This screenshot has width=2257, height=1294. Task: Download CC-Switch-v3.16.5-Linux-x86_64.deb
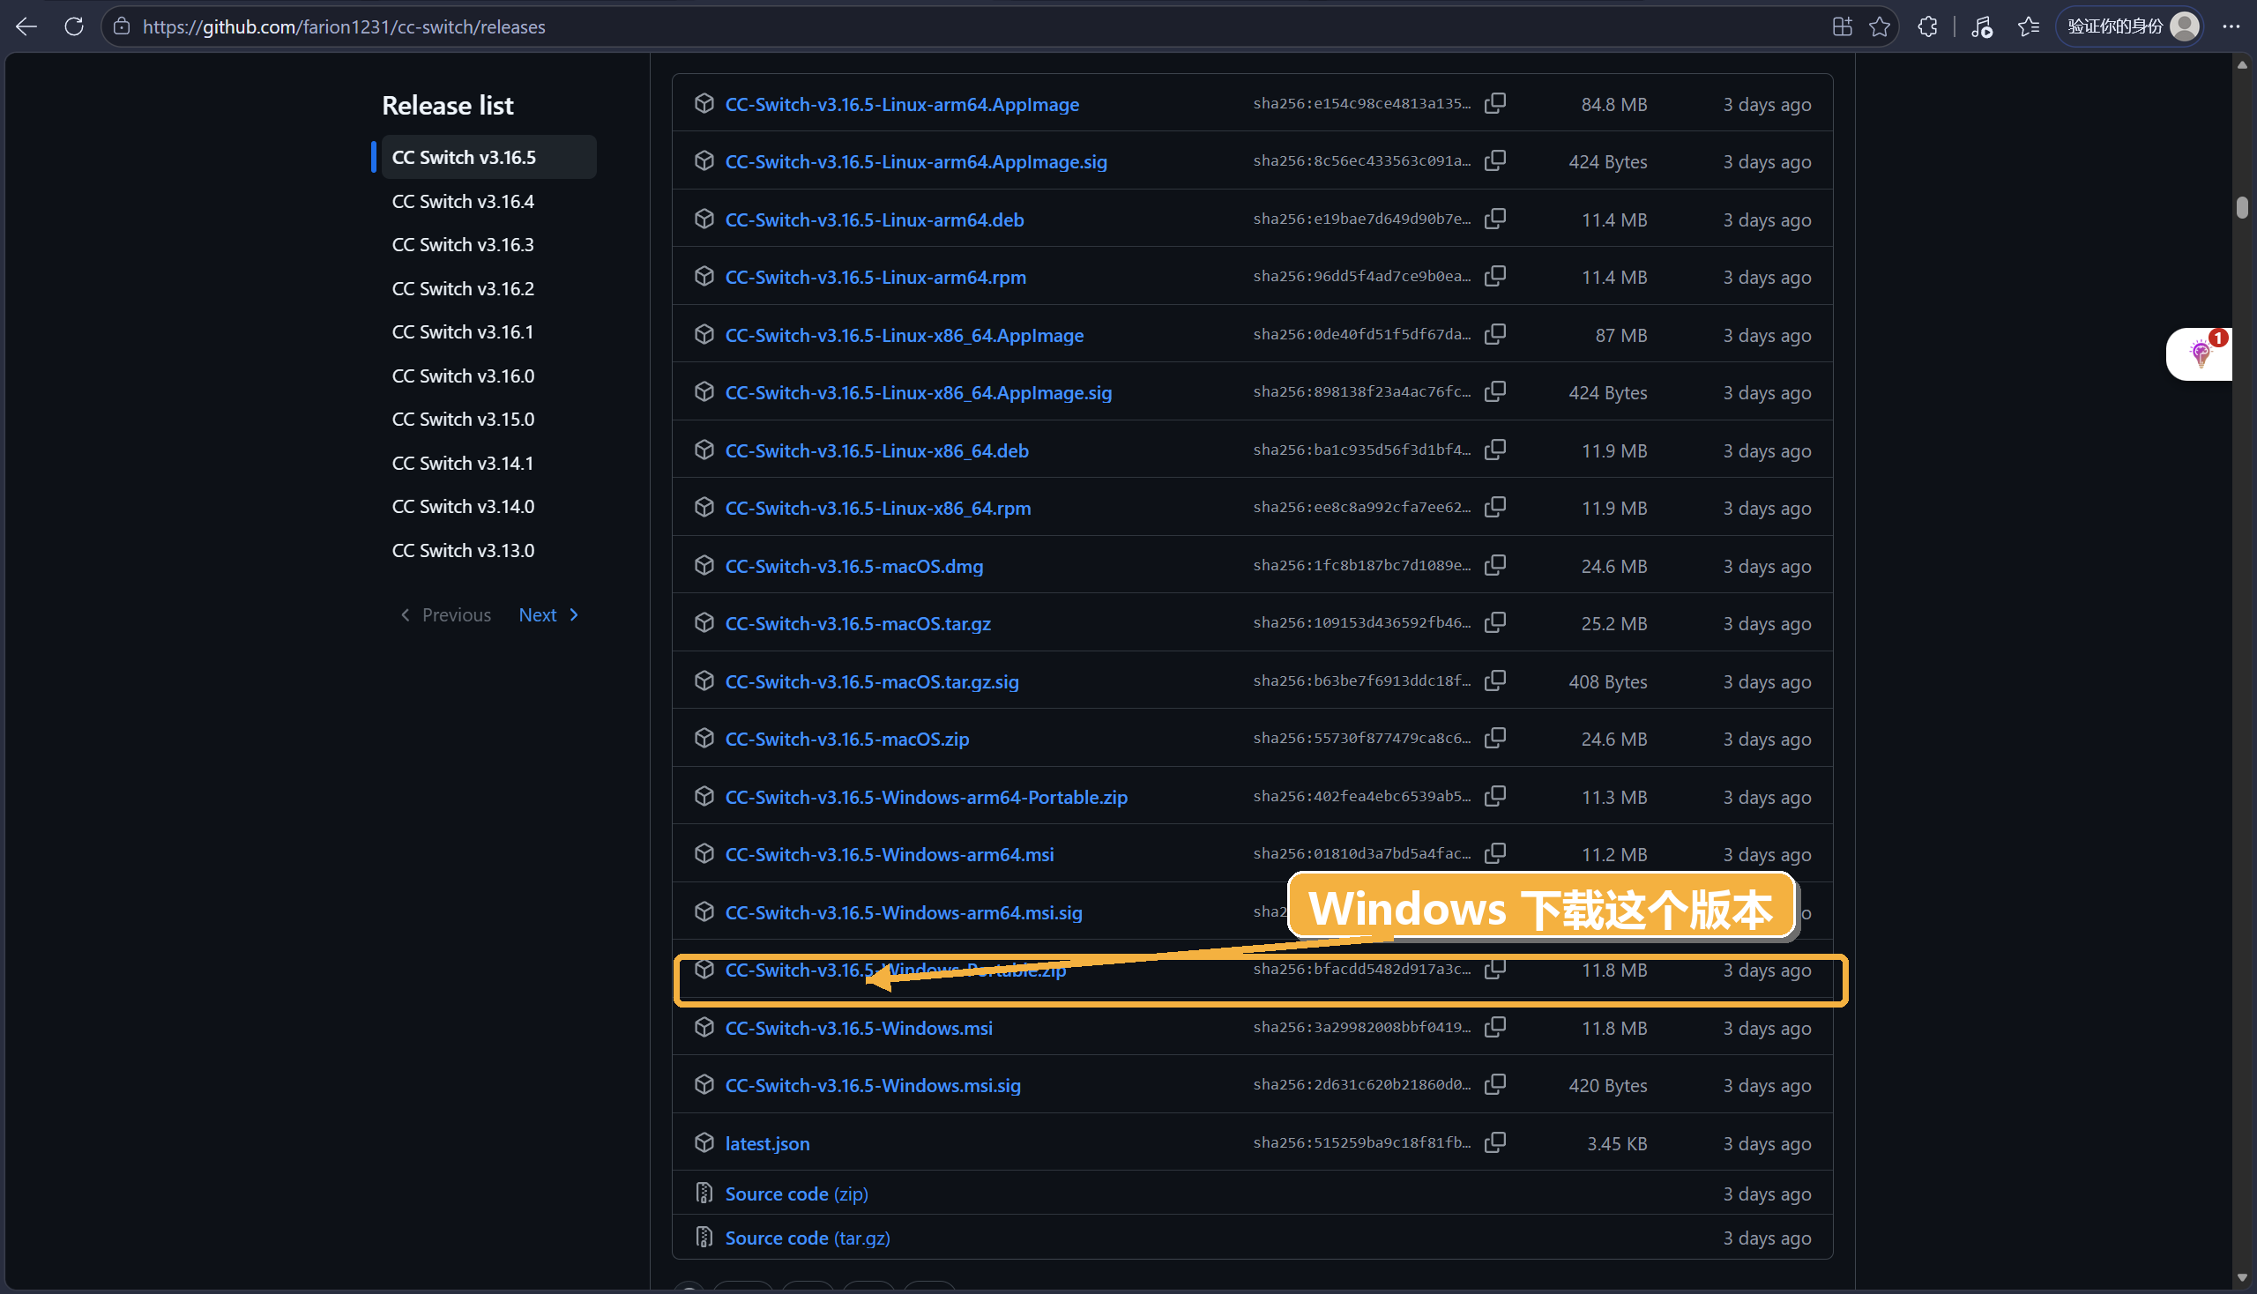[x=876, y=450]
